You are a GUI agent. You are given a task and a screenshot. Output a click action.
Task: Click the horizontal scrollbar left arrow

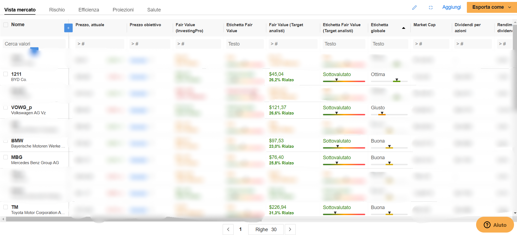(x=3, y=219)
